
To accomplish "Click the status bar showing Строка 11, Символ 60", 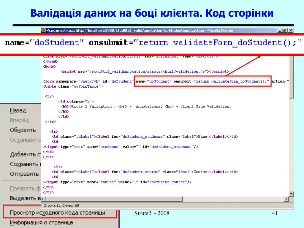I will pos(61,205).
